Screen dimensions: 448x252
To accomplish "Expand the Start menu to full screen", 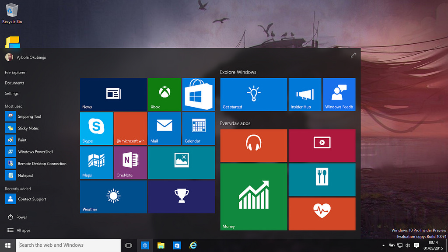I will point(353,55).
